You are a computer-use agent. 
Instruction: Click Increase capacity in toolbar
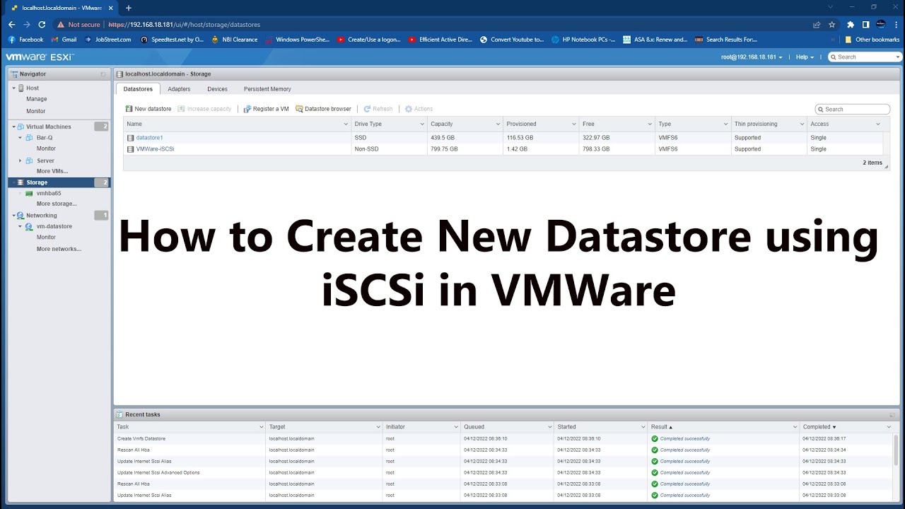(204, 109)
